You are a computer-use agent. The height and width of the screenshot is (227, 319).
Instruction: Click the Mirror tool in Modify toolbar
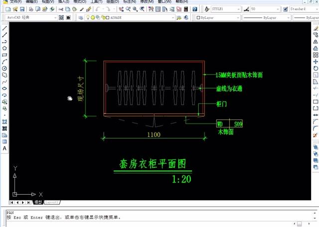point(316,42)
